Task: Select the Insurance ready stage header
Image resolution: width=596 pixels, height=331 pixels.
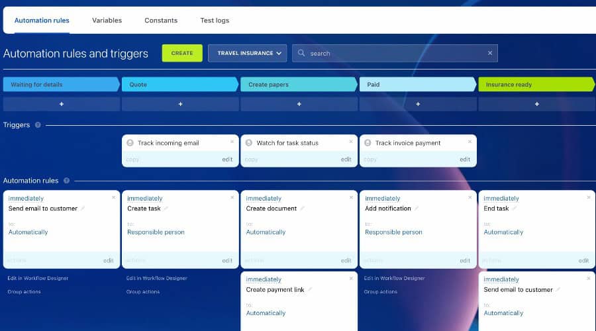Action: pos(536,84)
